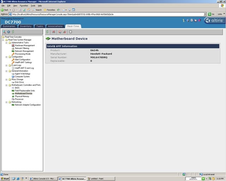Collapse the Event Logs folder

[6, 65]
